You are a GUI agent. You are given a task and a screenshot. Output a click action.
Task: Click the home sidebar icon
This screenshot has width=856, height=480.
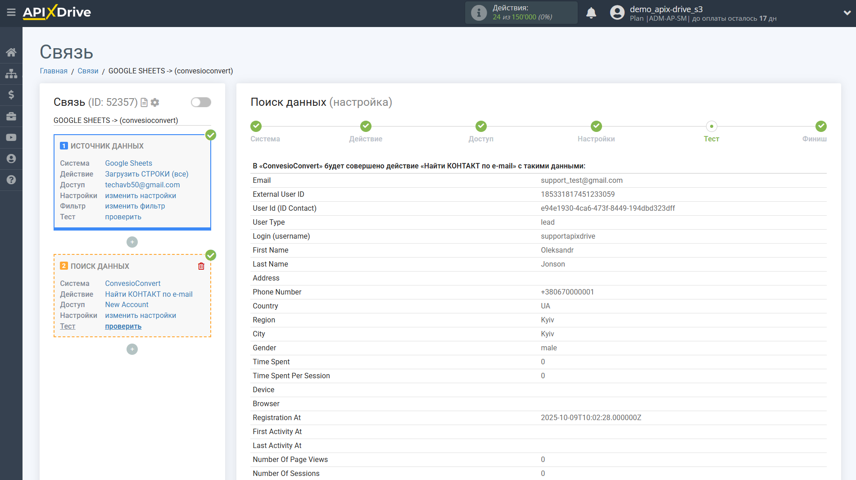(11, 52)
